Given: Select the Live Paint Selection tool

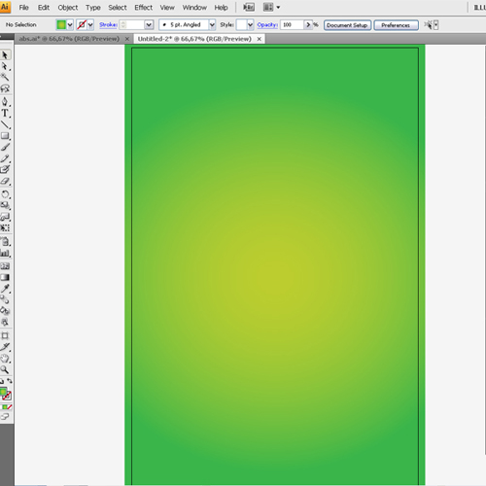Looking at the screenshot, I should 5,322.
